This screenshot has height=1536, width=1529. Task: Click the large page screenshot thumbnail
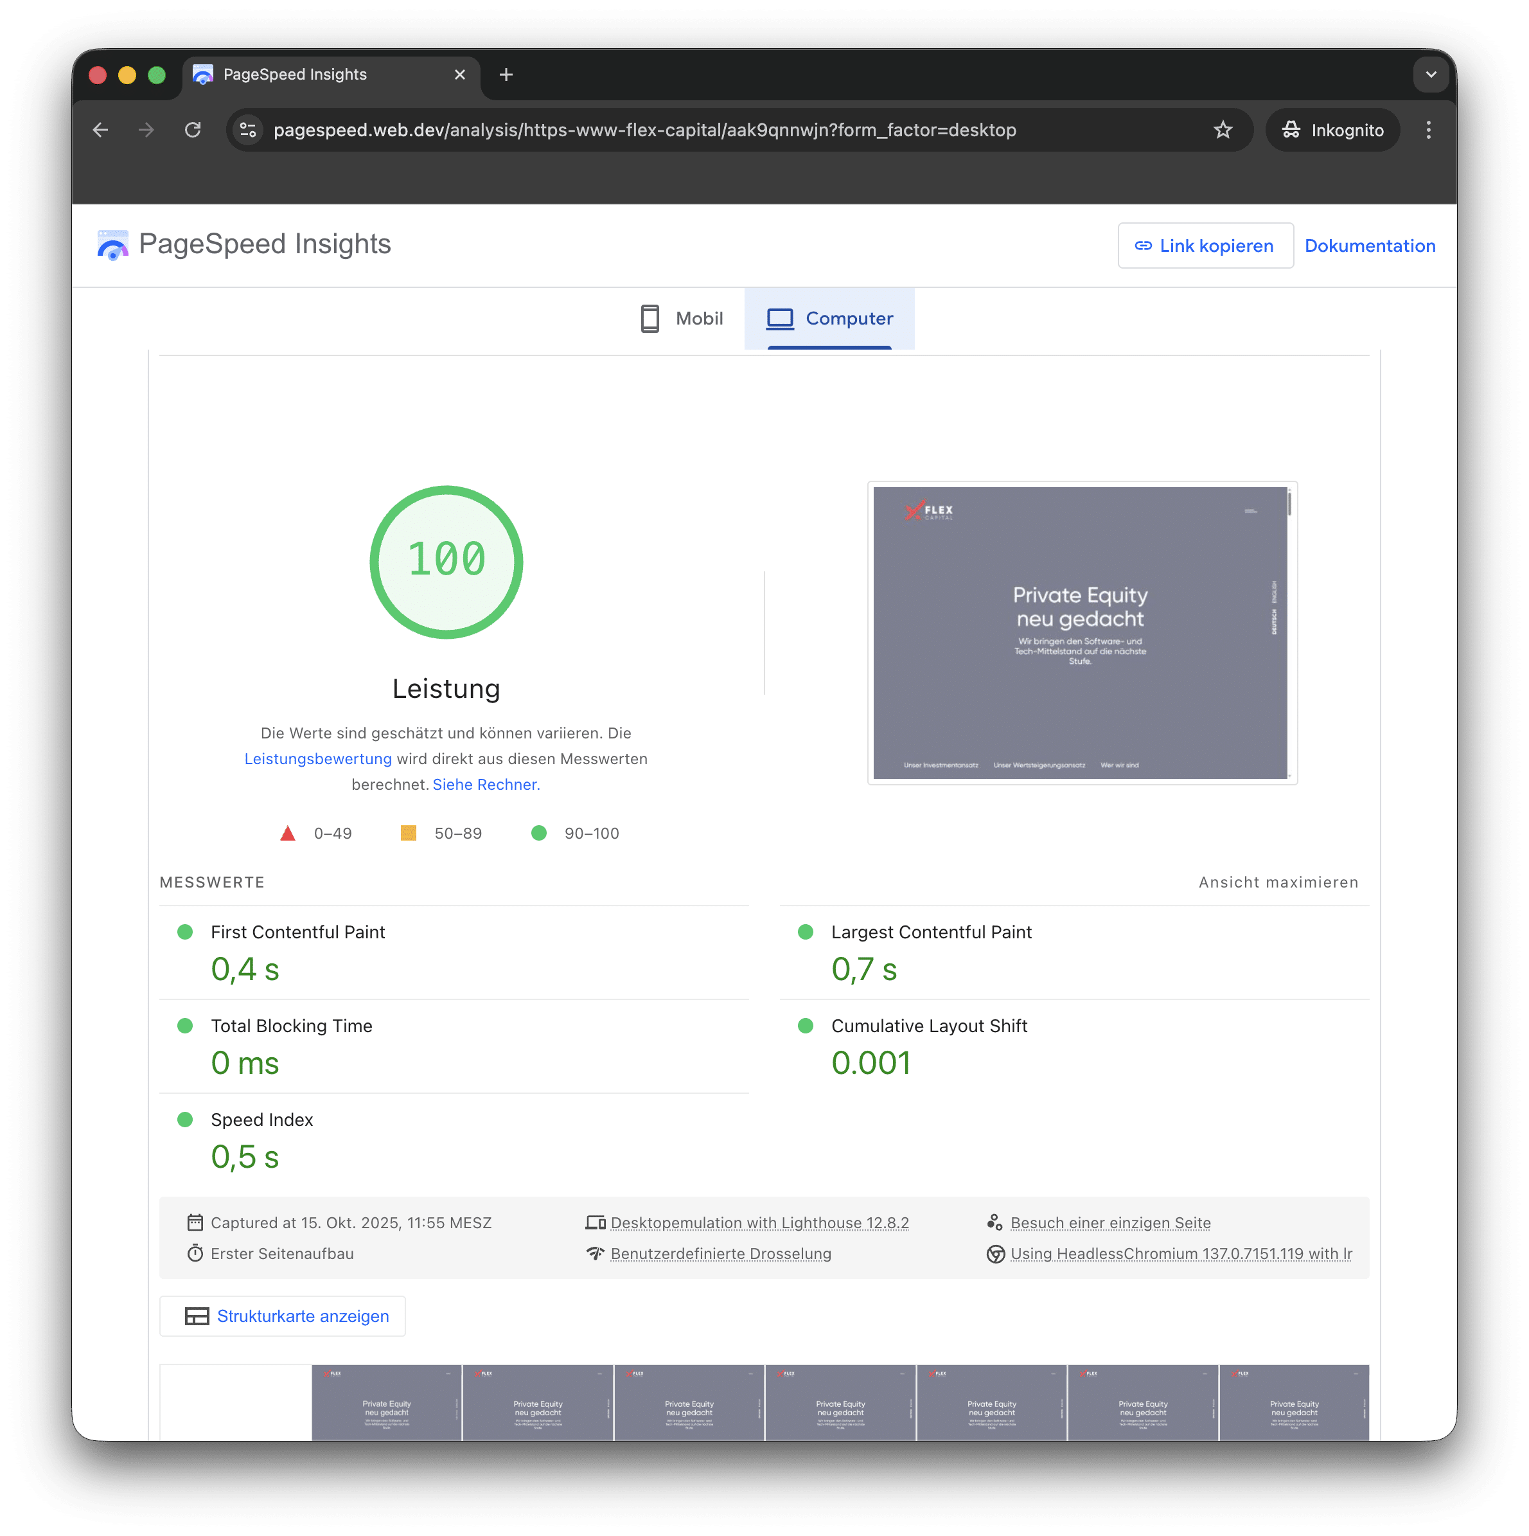pyautogui.click(x=1081, y=632)
